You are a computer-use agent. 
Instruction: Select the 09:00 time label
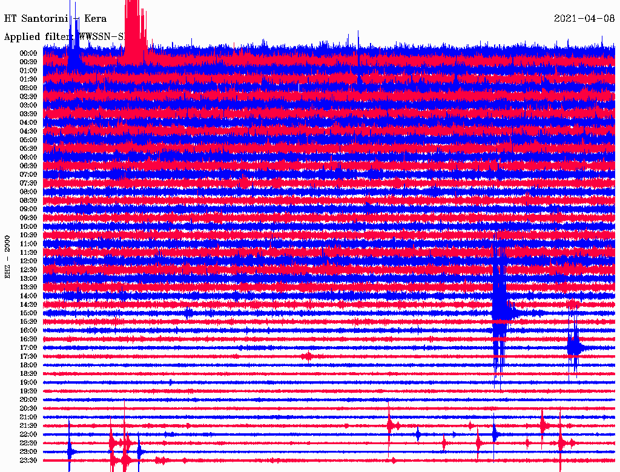[x=28, y=209]
